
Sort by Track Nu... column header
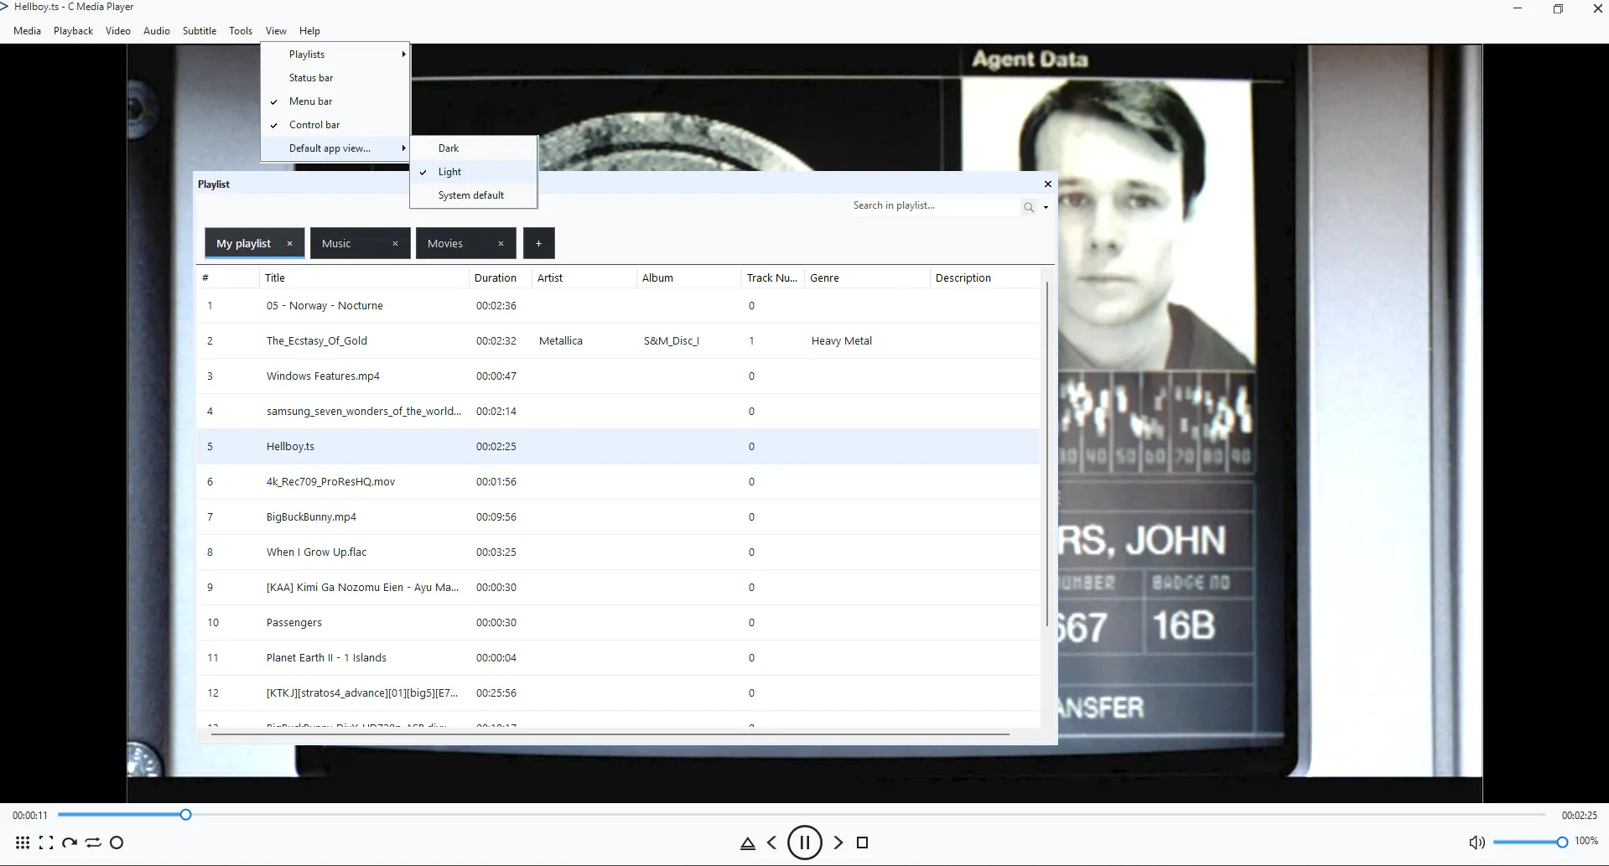773,277
